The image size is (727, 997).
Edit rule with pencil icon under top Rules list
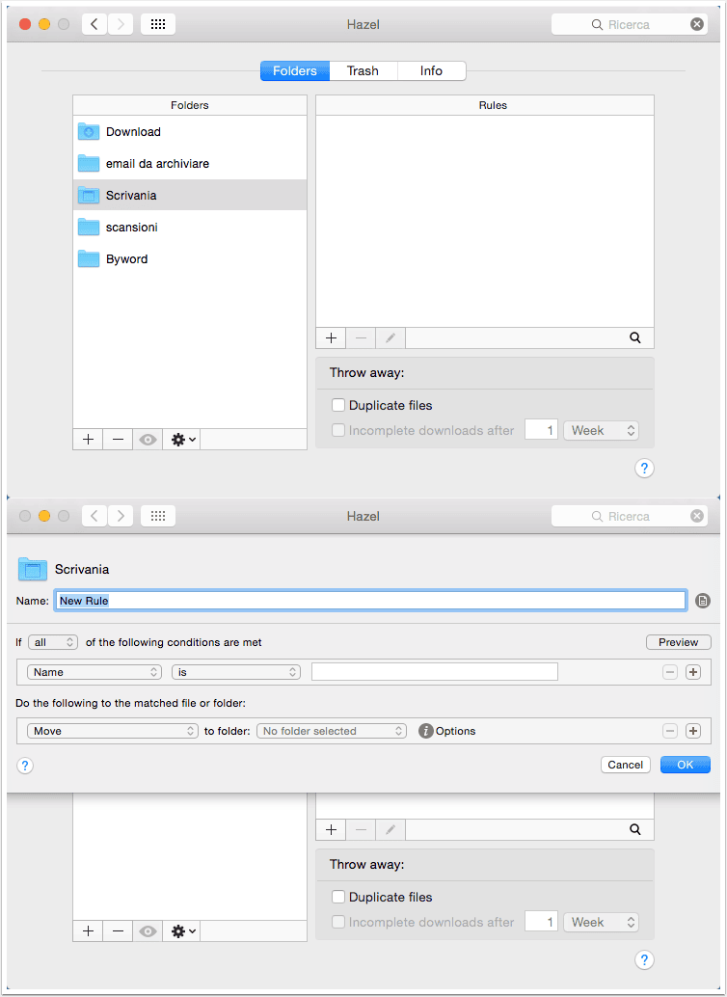(x=390, y=338)
